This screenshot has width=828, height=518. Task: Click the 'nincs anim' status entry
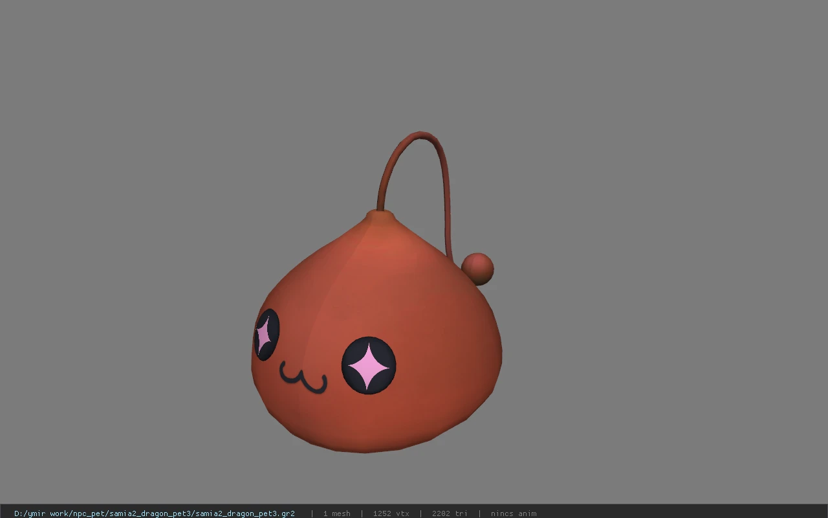514,513
